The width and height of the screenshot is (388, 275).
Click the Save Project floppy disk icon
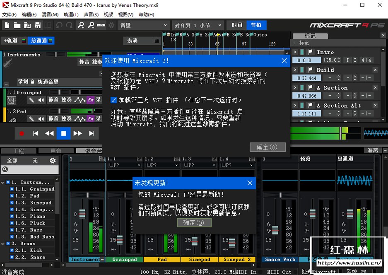point(37,25)
